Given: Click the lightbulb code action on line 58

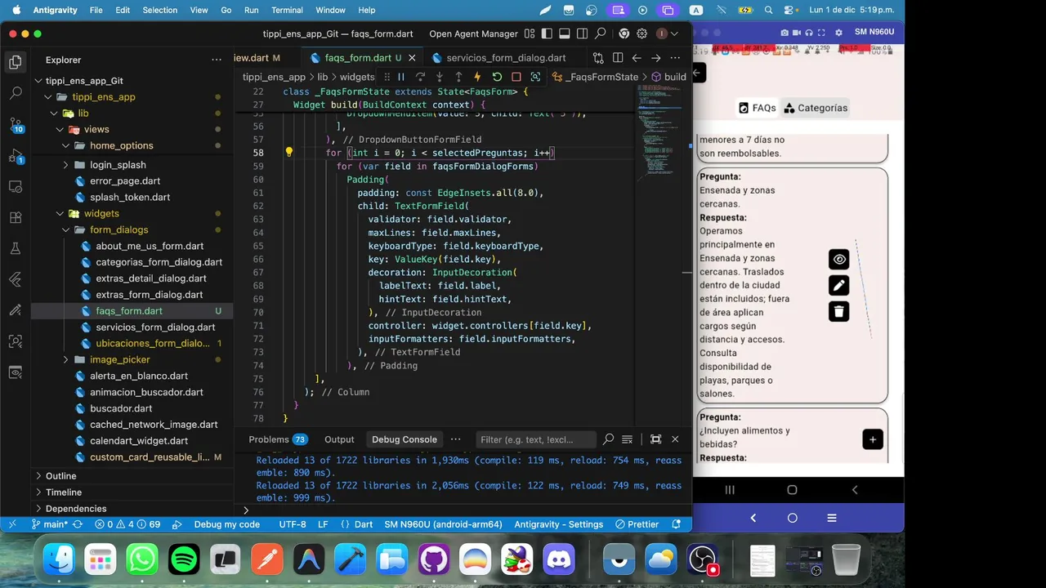Looking at the screenshot, I should coord(288,152).
